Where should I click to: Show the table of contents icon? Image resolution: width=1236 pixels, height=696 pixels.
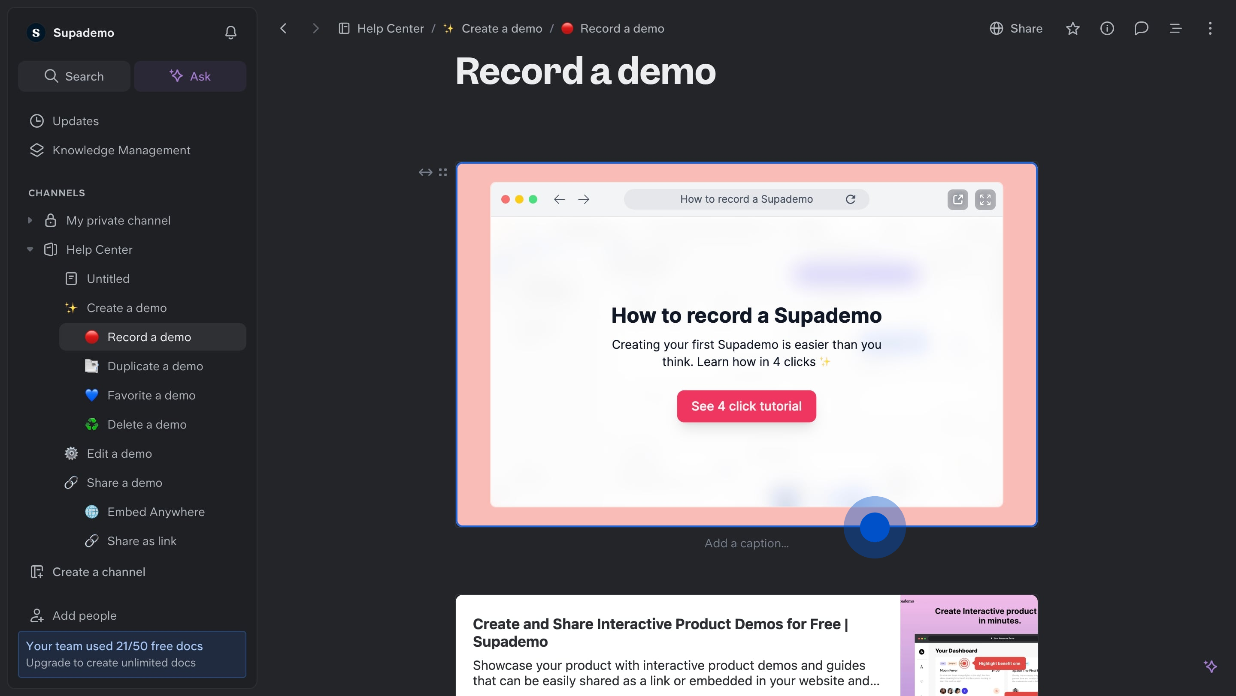point(1175,29)
